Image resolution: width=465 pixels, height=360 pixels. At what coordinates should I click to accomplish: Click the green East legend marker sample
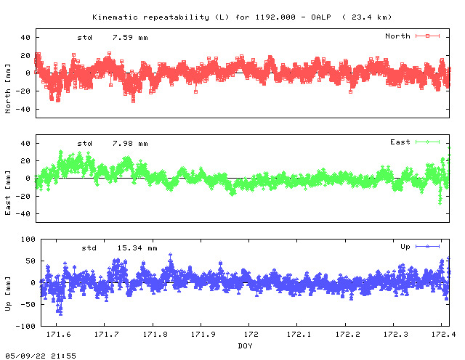[427, 142]
